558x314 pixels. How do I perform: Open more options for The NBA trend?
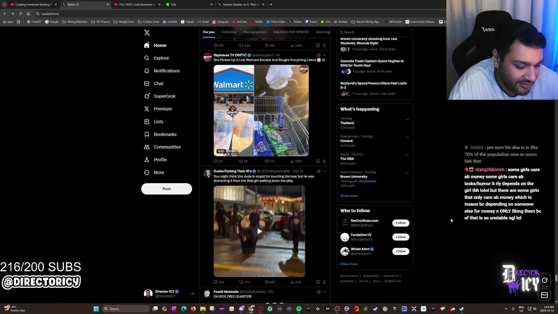pyautogui.click(x=407, y=155)
